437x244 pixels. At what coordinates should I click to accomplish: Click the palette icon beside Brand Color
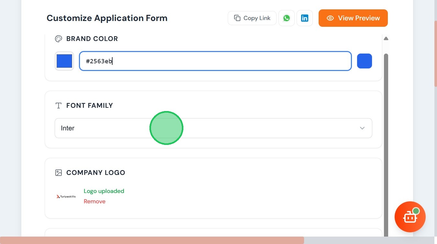[x=59, y=39]
